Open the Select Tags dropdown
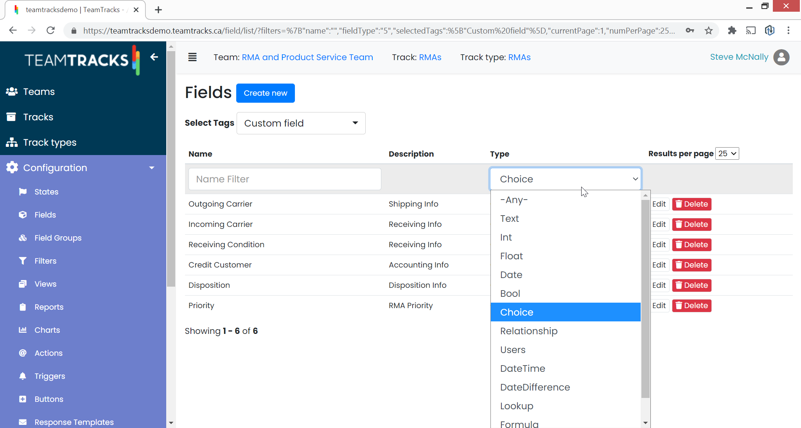This screenshot has width=801, height=428. click(300, 123)
